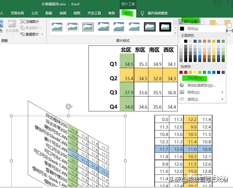
Task: Pick the light green standard color swatch
Action: (x=200, y=72)
